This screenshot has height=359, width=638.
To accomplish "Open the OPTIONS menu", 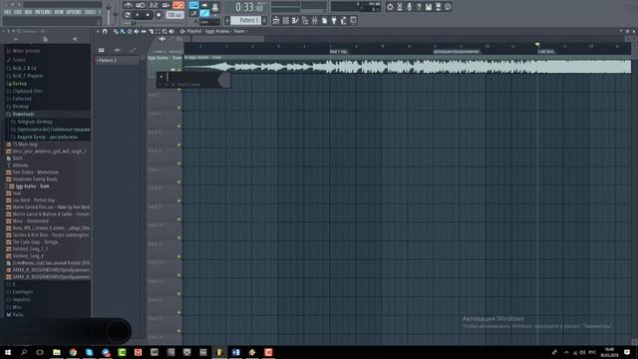I will coord(74,12).
